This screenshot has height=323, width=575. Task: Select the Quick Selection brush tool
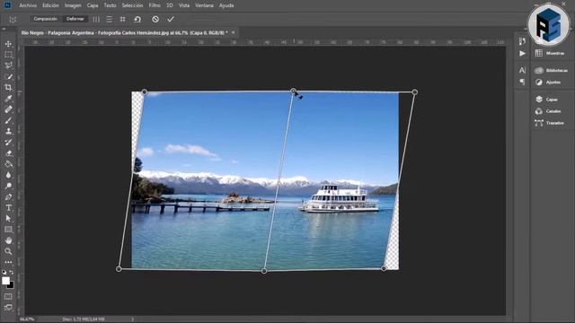[8, 76]
